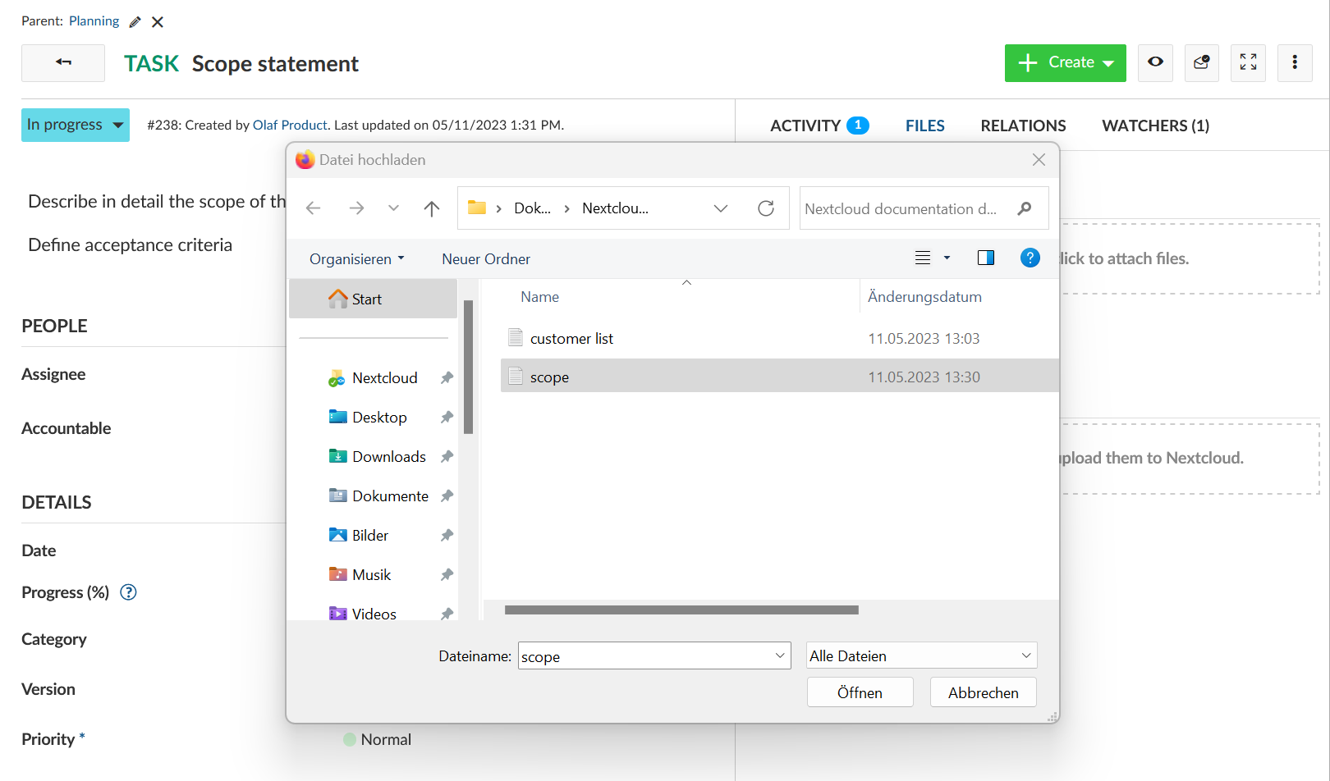Toggle watching with the eye icon
Image resolution: width=1330 pixels, height=781 pixels.
click(x=1155, y=62)
